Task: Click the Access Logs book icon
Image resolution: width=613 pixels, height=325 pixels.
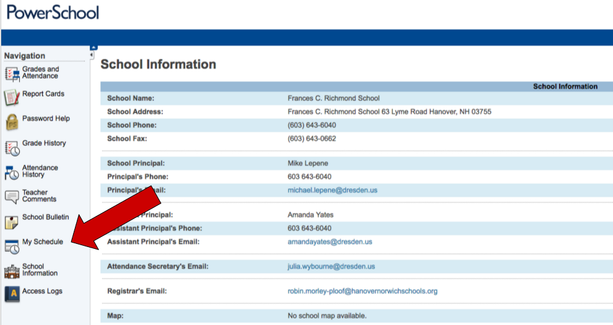Action: [12, 294]
